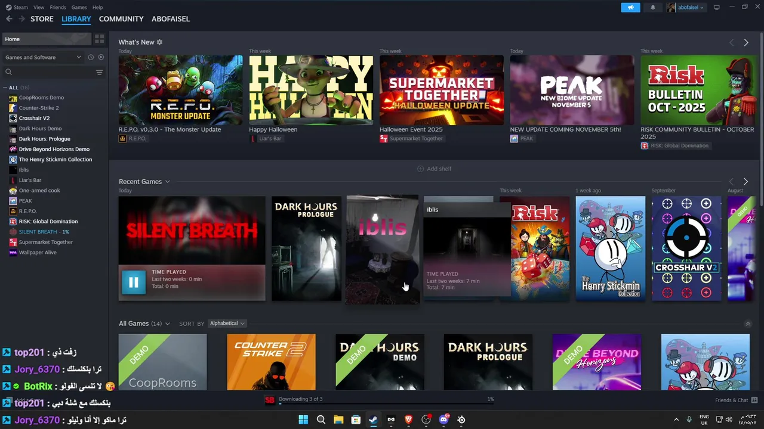
Task: Show recent activity clock filter
Action: click(91, 57)
